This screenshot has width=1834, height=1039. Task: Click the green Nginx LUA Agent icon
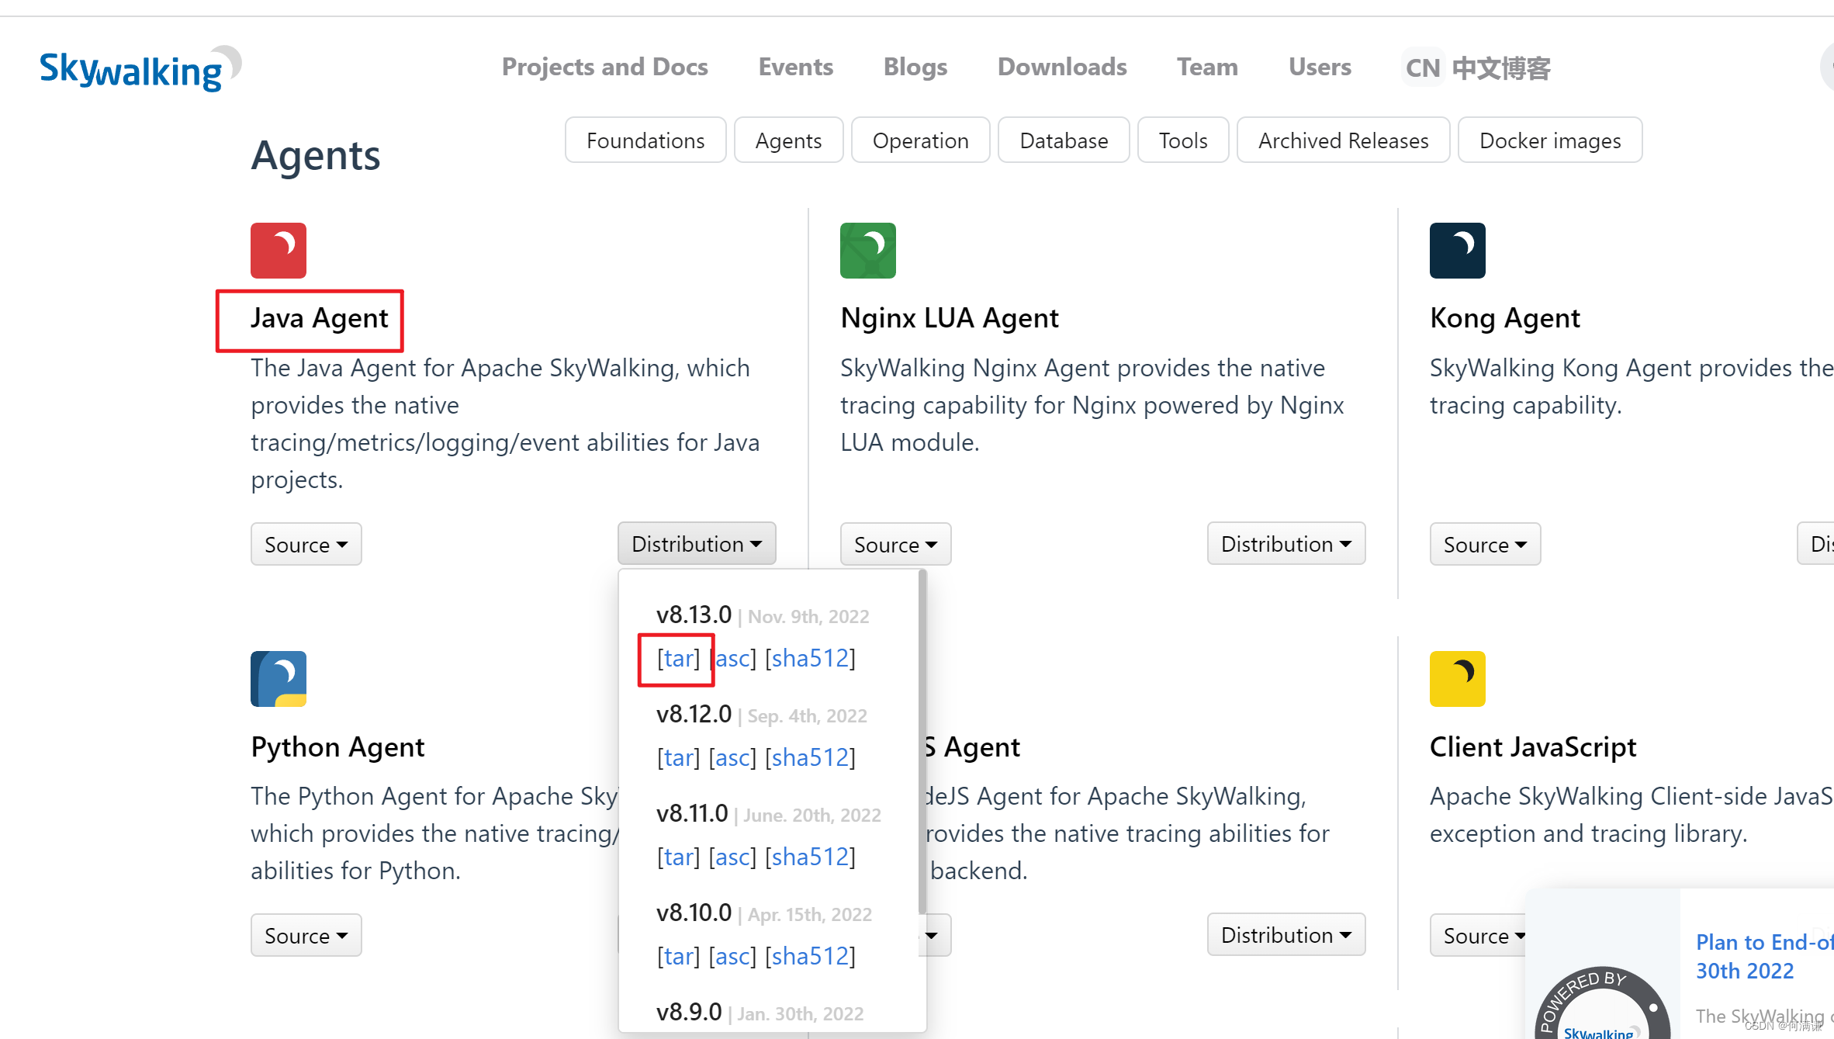(867, 250)
